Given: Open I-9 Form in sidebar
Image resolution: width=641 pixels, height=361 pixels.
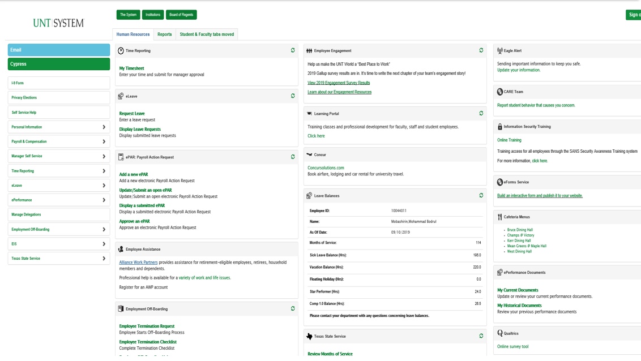Looking at the screenshot, I should 59,83.
